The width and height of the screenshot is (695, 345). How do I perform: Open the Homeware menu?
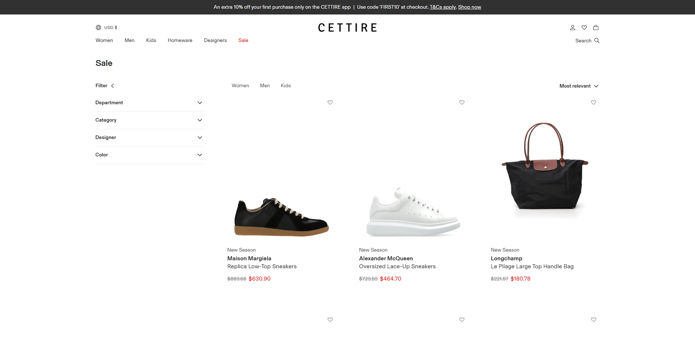pyautogui.click(x=180, y=41)
